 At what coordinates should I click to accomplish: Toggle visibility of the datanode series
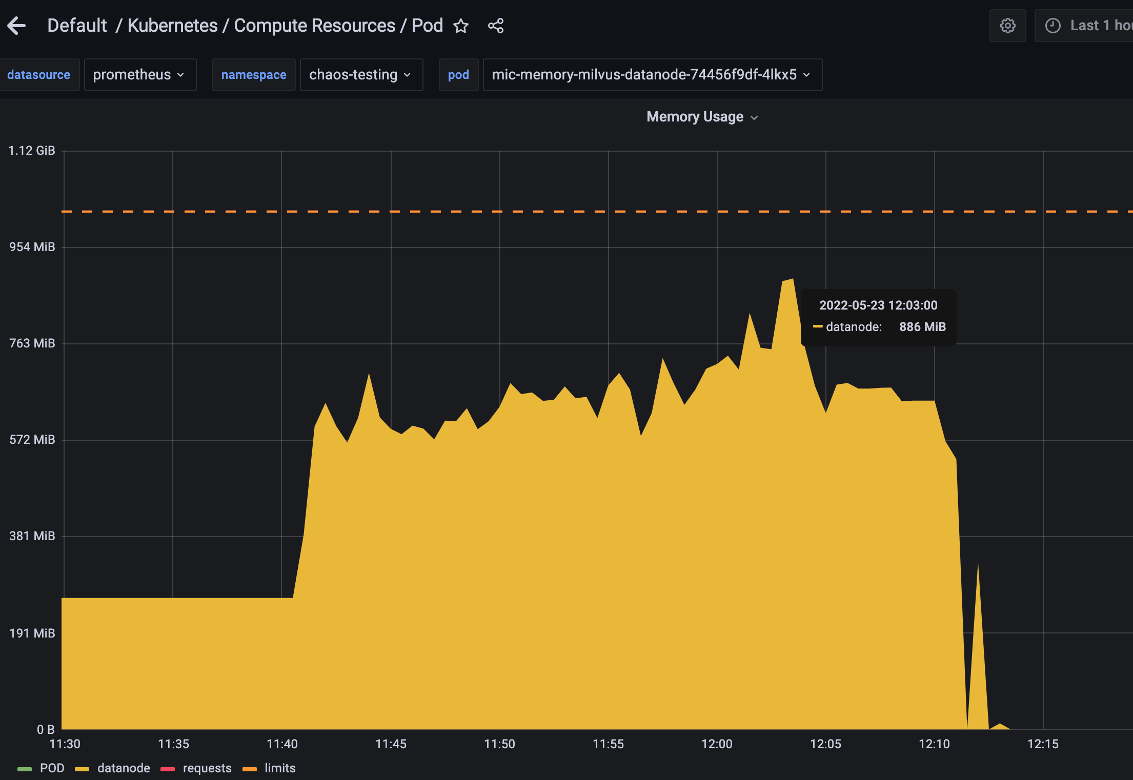pos(124,768)
